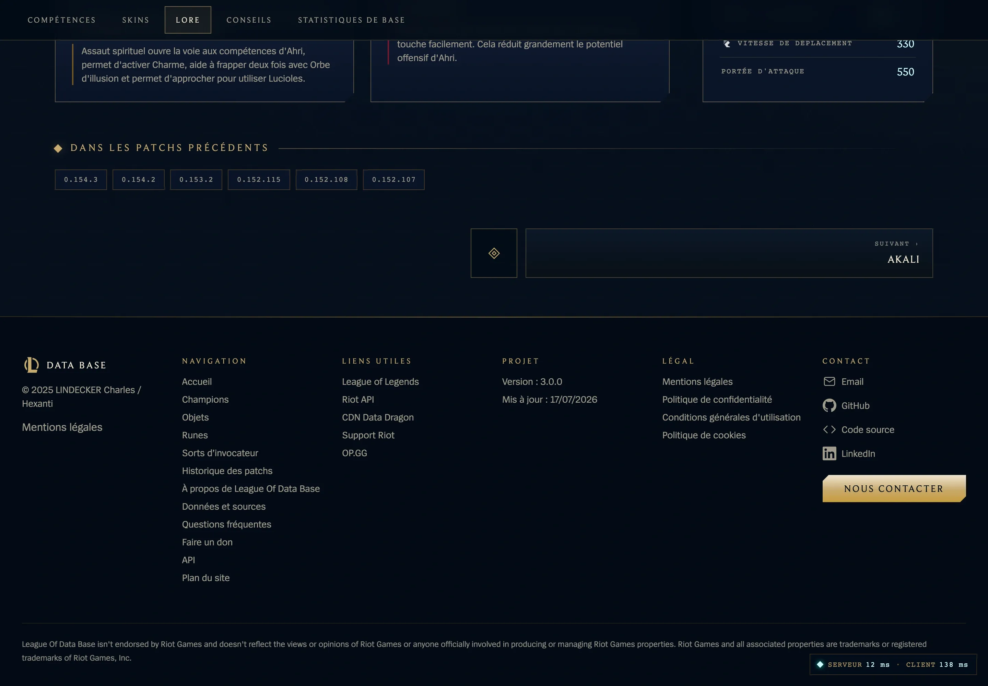Click the diamond grid icon button beside Suivant
Screen dimensions: 988x686
[494, 253]
